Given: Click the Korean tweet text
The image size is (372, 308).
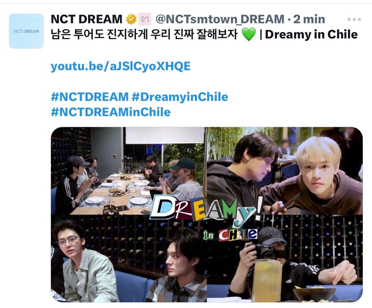Looking at the screenshot, I should point(144,34).
